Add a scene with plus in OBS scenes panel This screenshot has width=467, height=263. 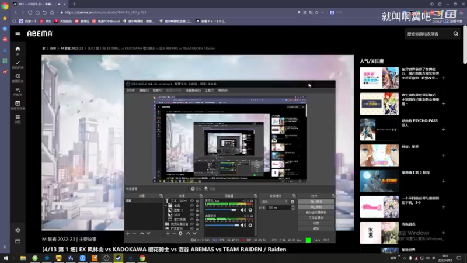click(128, 233)
